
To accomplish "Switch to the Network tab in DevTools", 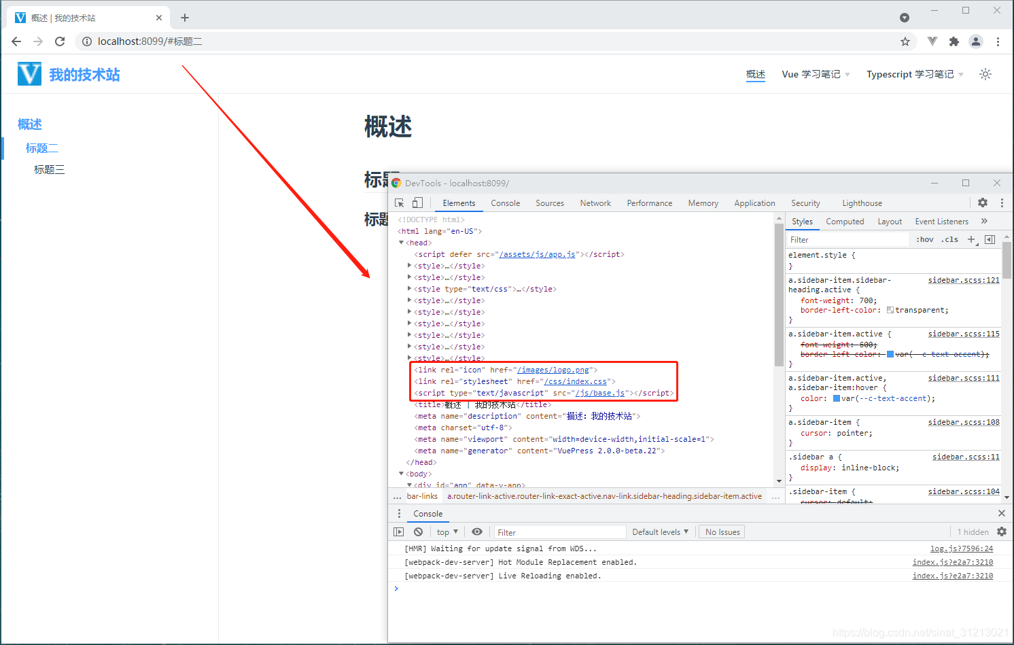I will [595, 203].
